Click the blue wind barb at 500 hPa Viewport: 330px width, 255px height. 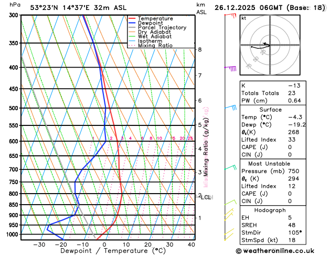pyautogui.click(x=231, y=107)
